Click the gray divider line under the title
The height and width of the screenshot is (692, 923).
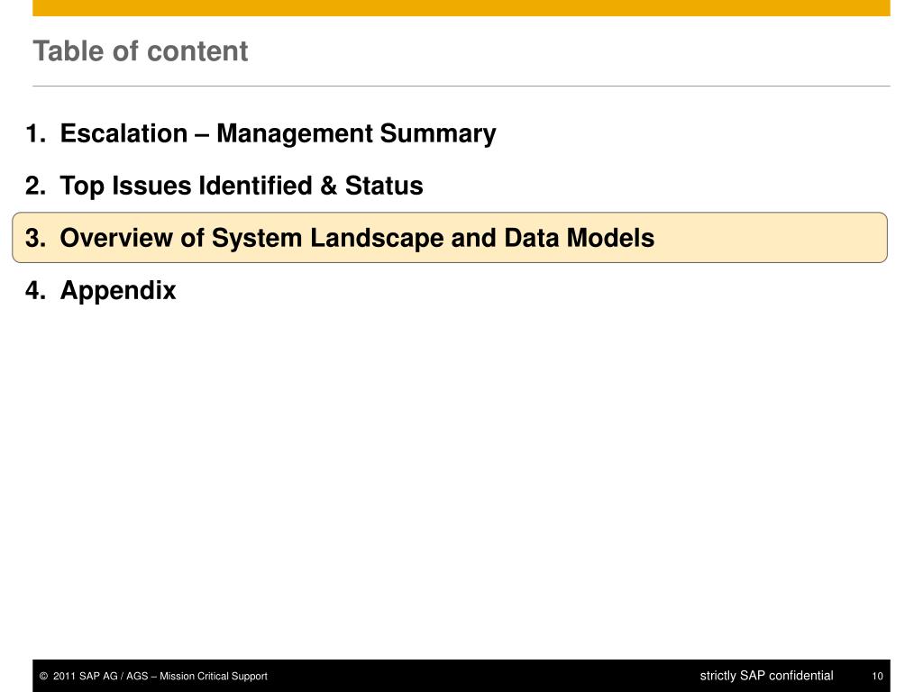point(461,86)
